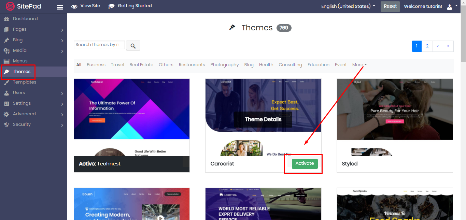Click the Pages icon in sidebar
The image size is (466, 220).
tap(6, 30)
